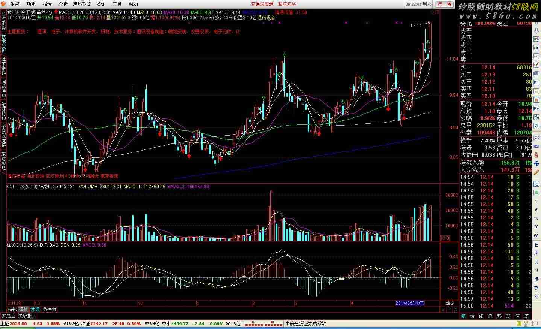Select the 15-minute period button

536,218
